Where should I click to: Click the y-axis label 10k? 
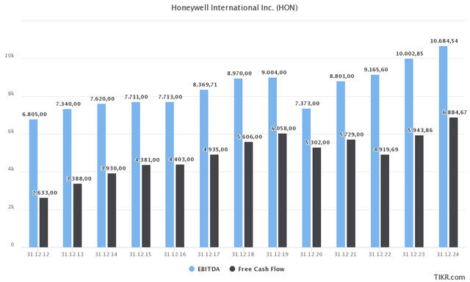click(x=10, y=56)
